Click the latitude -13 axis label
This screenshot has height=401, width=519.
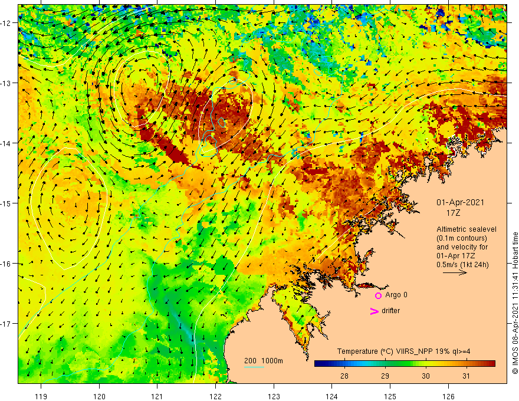[x=6, y=83]
